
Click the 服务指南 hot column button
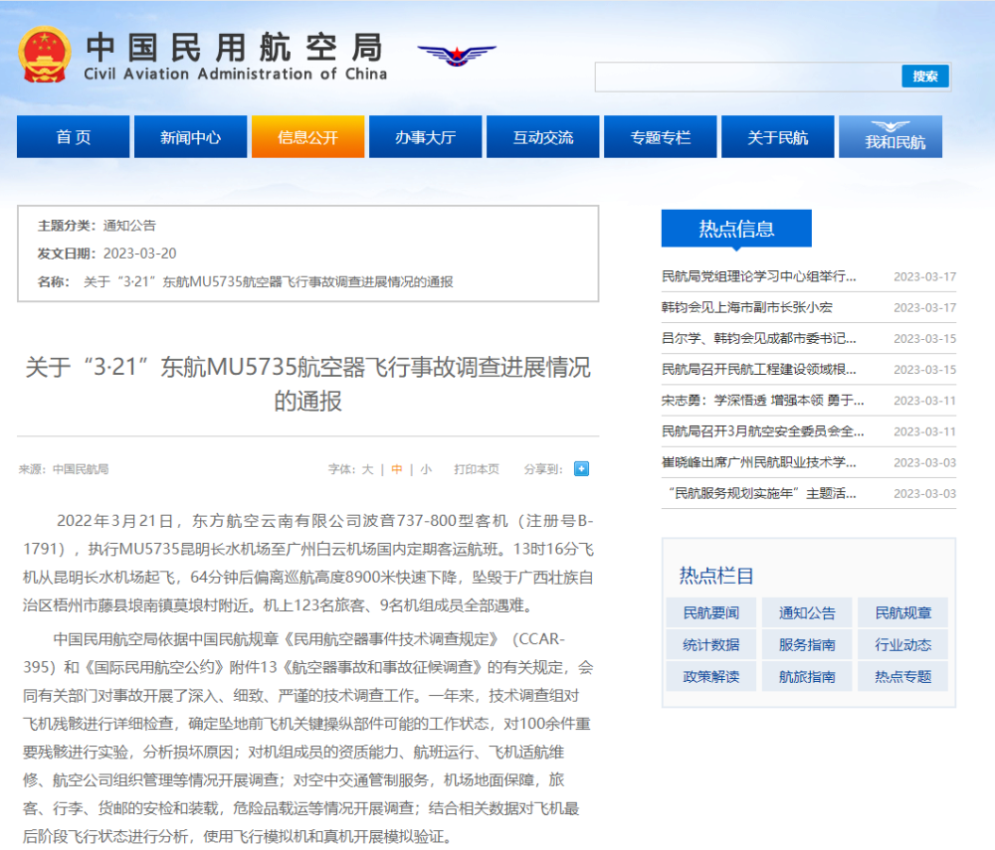click(807, 644)
